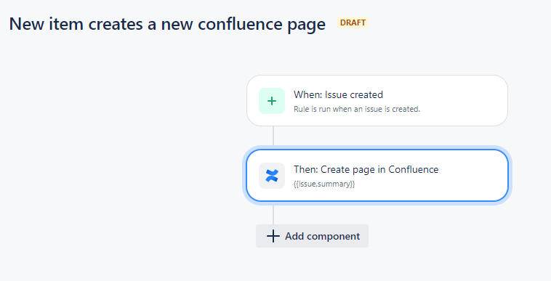
Task: Click the Add component button
Action: click(312, 236)
